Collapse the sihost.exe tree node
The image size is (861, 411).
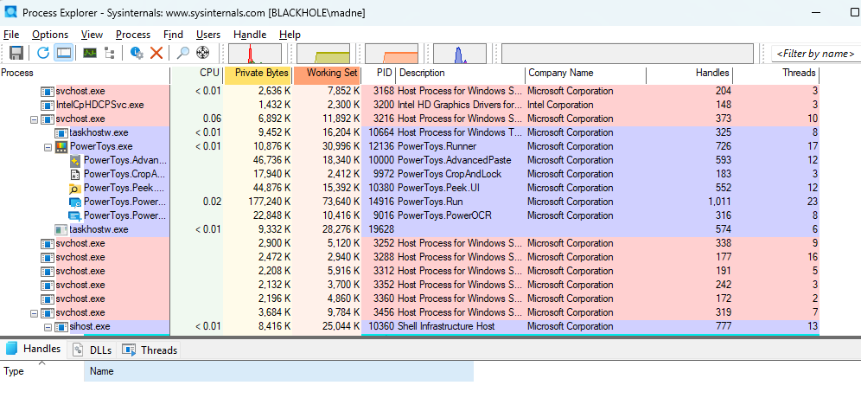pos(48,326)
